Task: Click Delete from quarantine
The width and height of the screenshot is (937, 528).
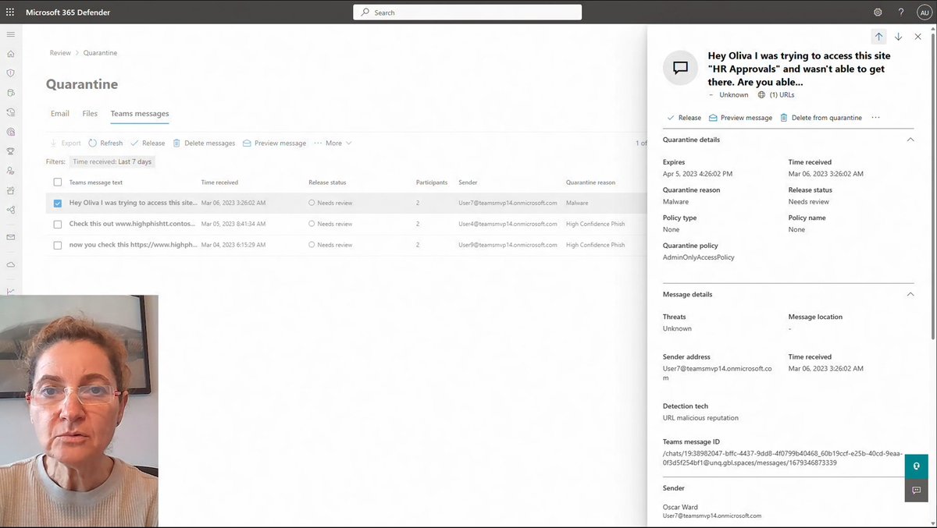Action: coord(821,118)
